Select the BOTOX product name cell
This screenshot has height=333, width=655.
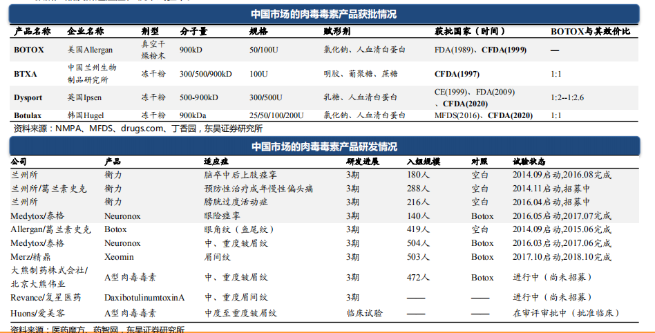point(29,50)
